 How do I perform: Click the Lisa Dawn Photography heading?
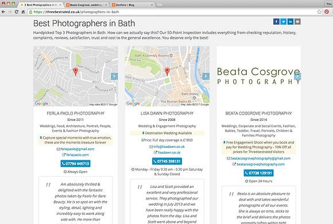pos(167,113)
